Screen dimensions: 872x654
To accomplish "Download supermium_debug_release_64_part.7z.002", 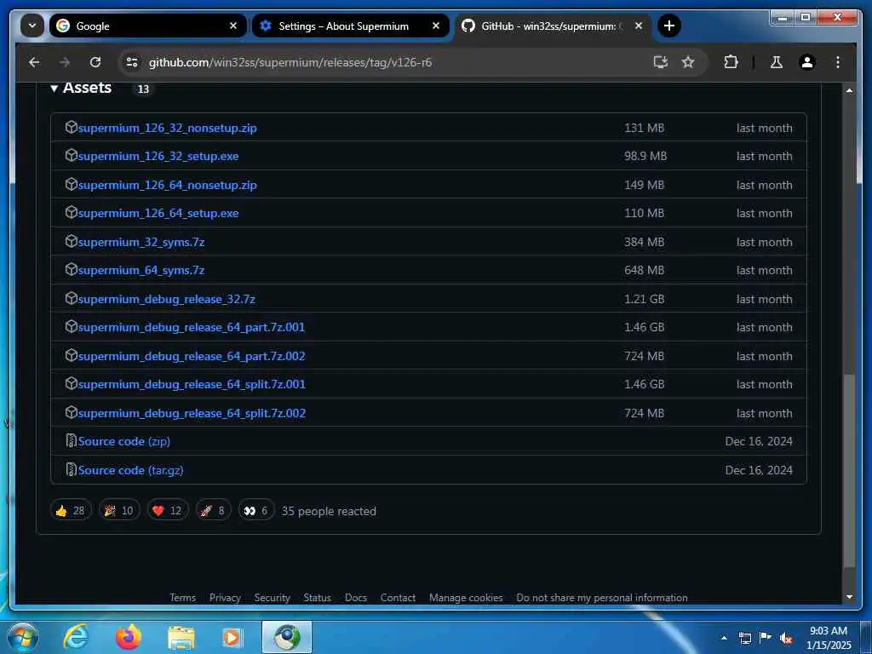I will tap(192, 356).
